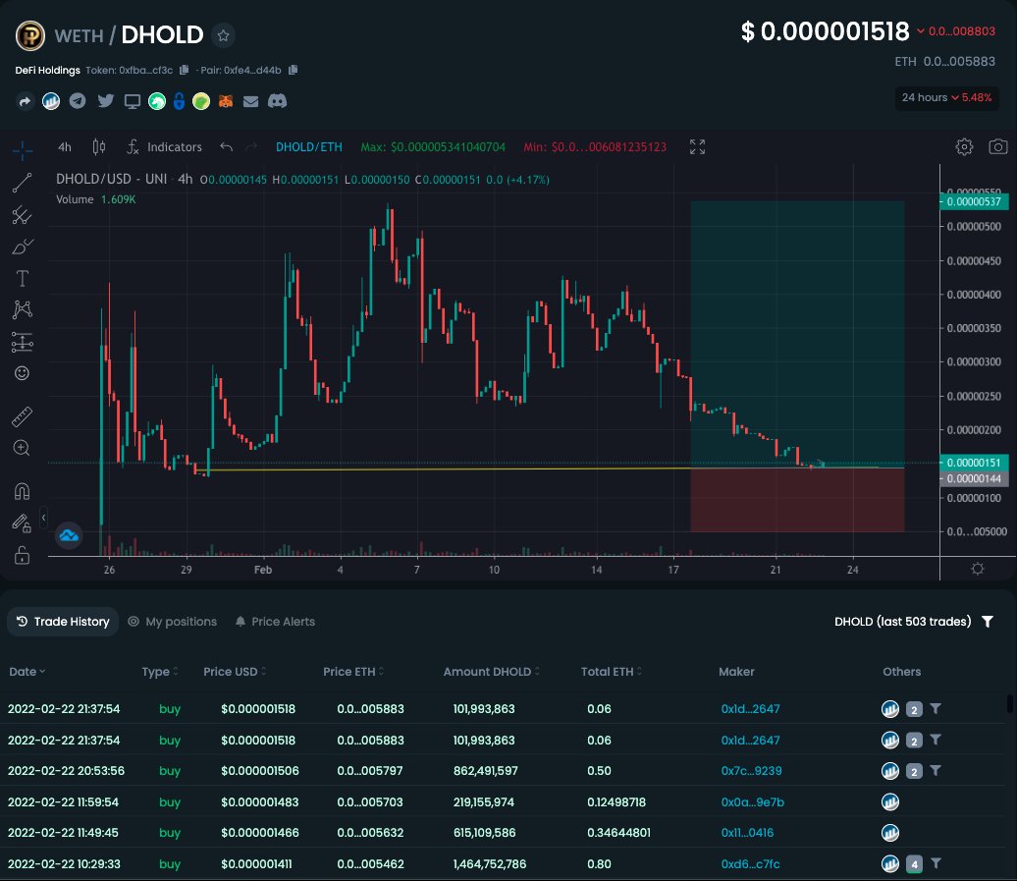Select the ruler measure tool
This screenshot has height=881, width=1017.
click(22, 416)
